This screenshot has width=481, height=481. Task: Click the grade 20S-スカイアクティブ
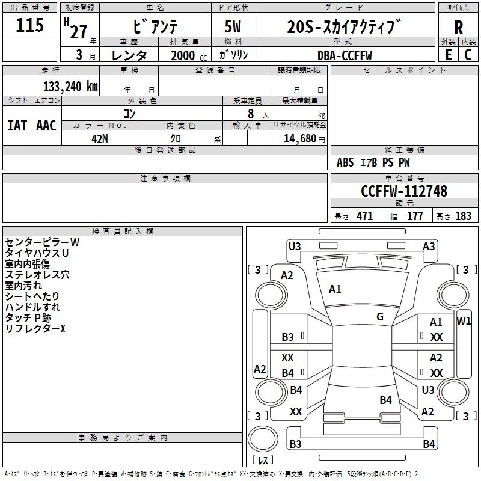[344, 26]
